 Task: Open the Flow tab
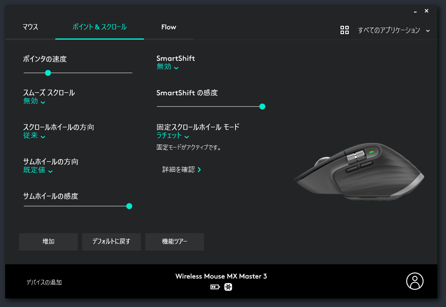click(x=169, y=27)
